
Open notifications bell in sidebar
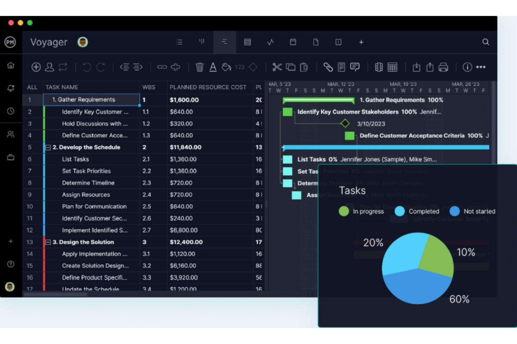pos(11,88)
